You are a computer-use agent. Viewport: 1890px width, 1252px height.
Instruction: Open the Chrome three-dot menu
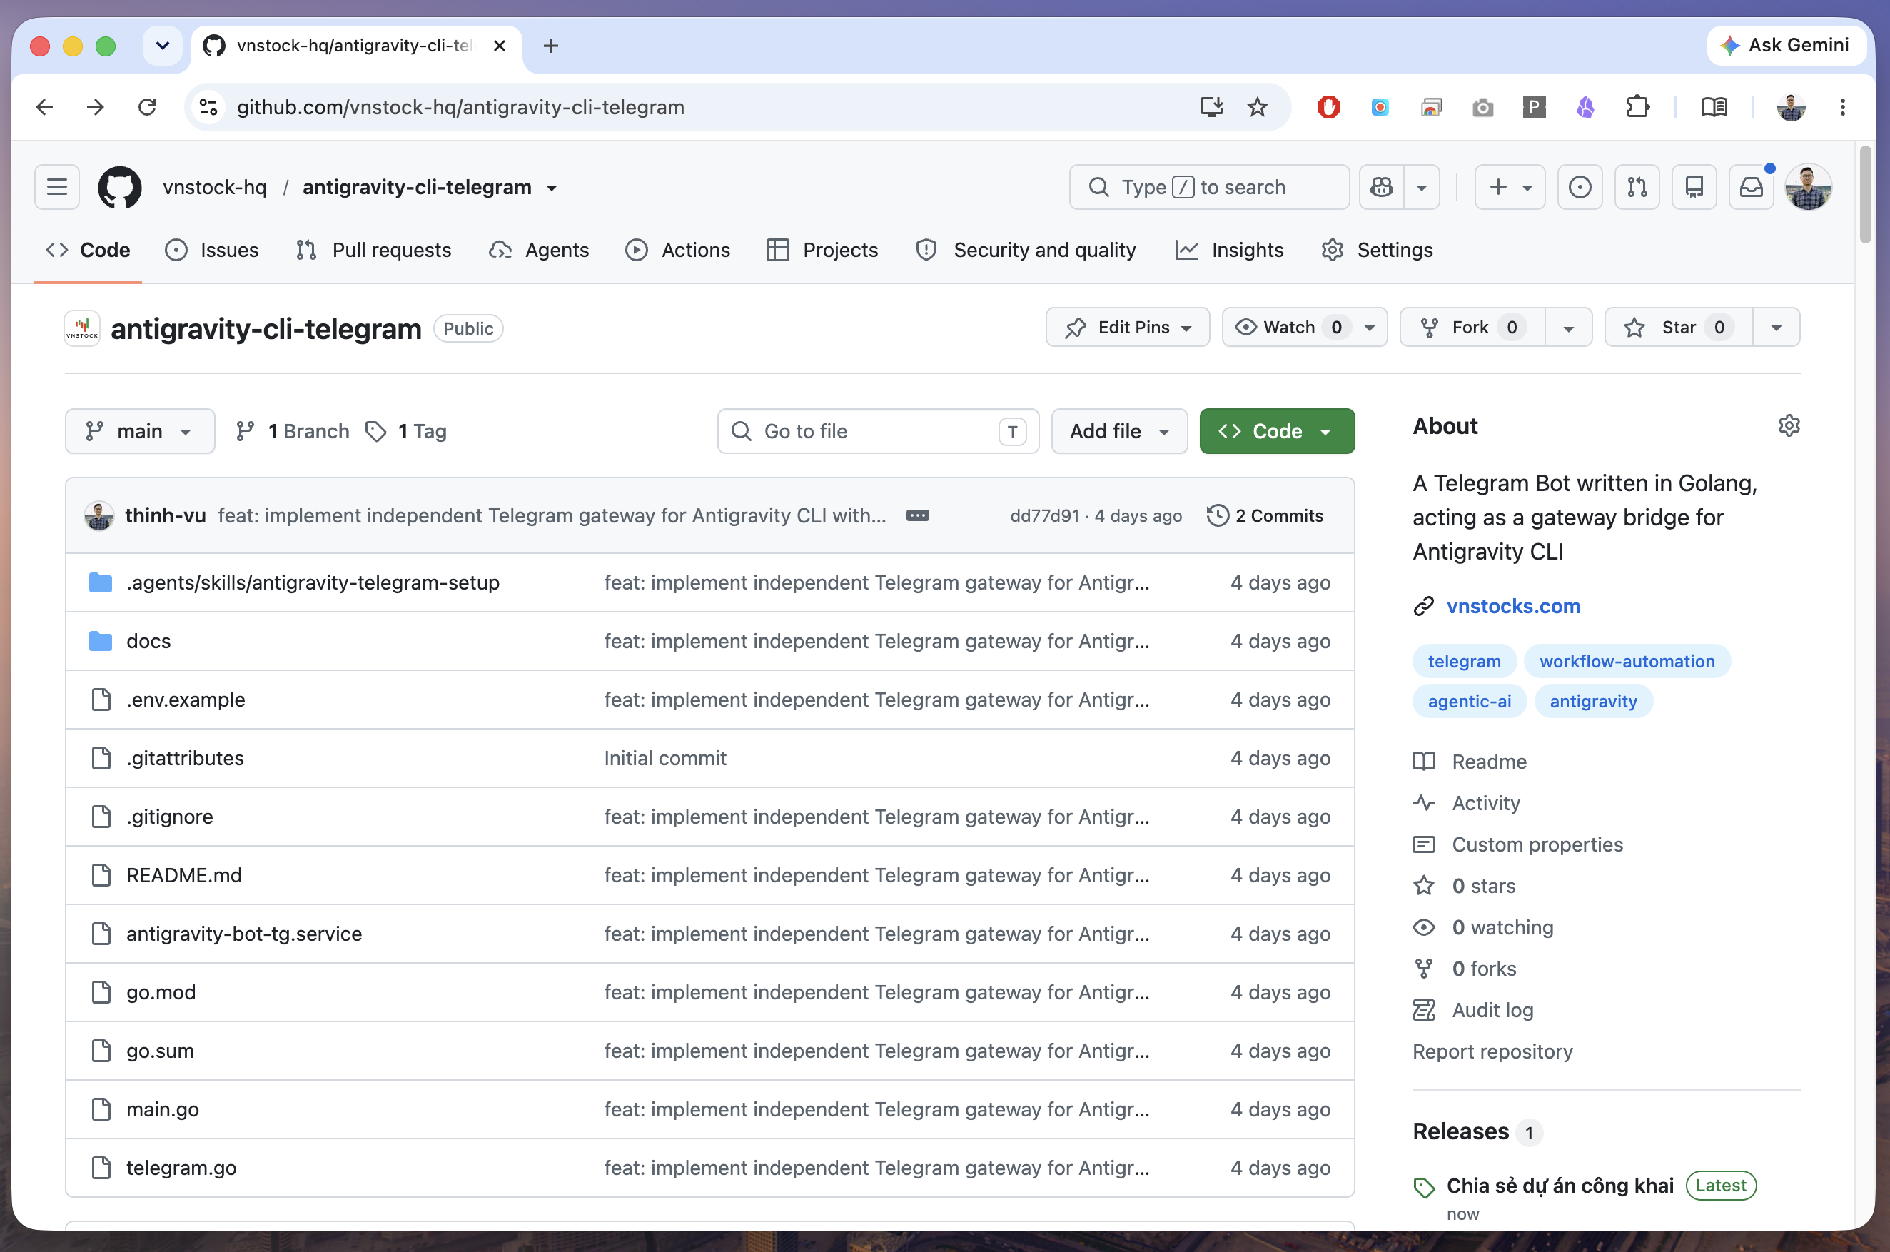tap(1843, 107)
